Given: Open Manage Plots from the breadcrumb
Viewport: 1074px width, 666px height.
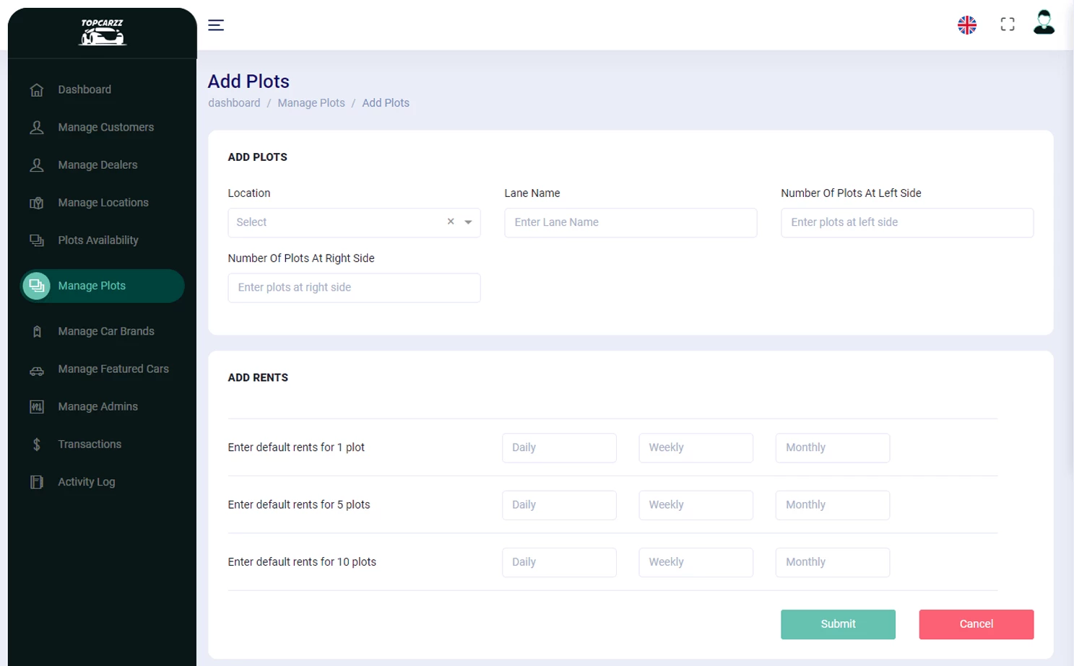Looking at the screenshot, I should (311, 102).
